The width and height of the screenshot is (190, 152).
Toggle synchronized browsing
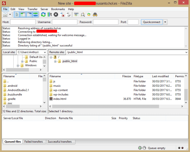click(x=89, y=15)
